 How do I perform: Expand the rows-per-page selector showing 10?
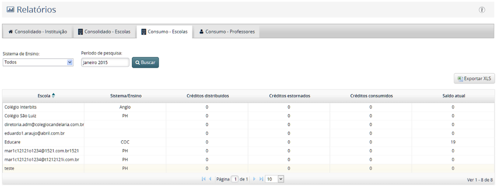click(275, 179)
